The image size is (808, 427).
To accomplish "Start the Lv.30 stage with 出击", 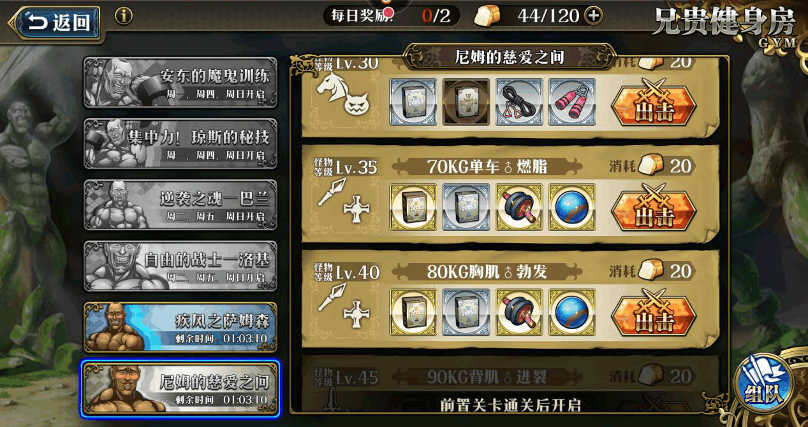I will coord(654,106).
